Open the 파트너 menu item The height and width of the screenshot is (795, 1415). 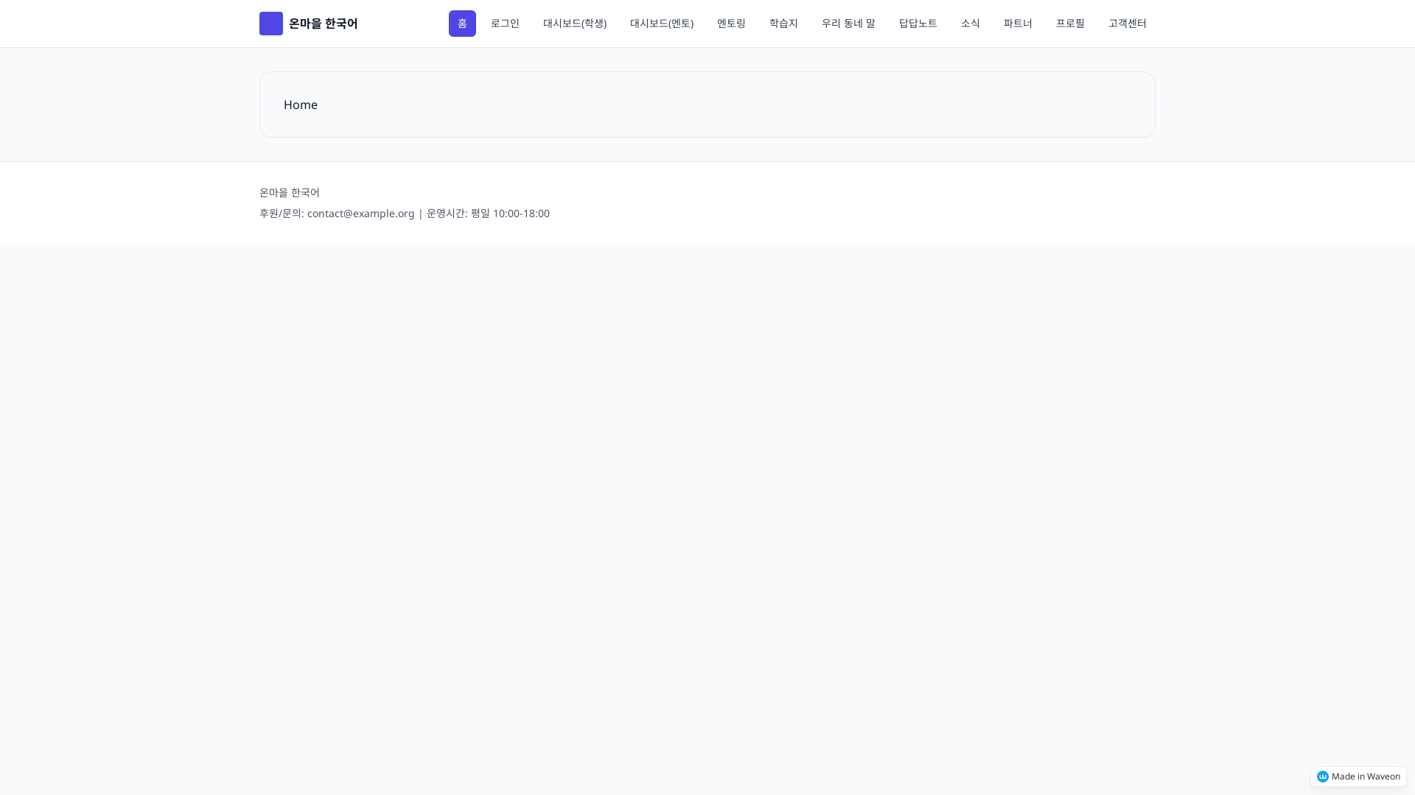[1018, 24]
